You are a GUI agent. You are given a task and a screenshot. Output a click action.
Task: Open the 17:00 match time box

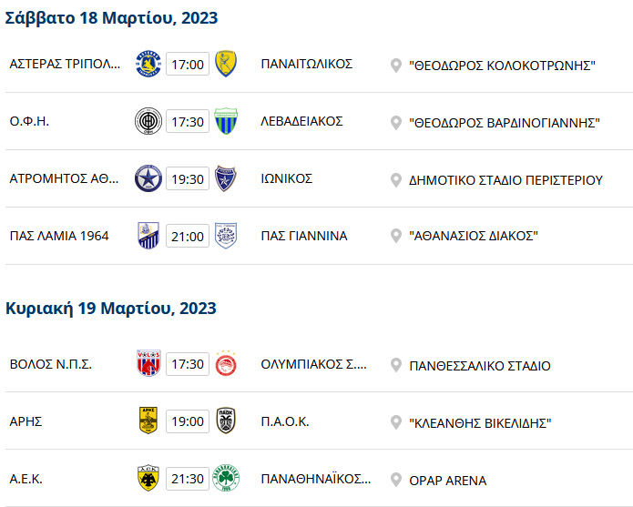pyautogui.click(x=188, y=64)
